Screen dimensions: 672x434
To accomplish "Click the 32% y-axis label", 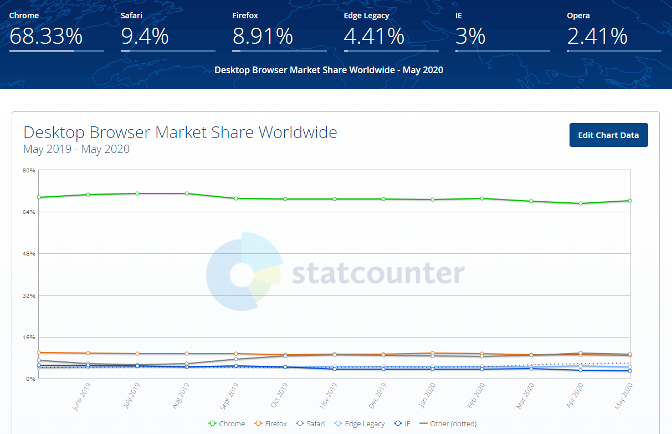I will point(29,295).
